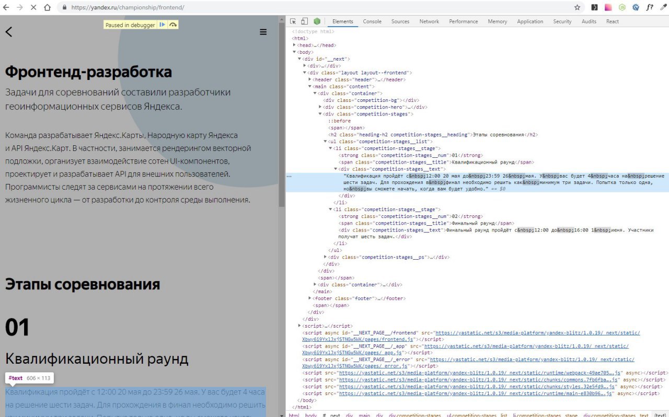Open the green hexagon extension in browser toolbar
Screen dimensions: 669x417
tap(622, 7)
